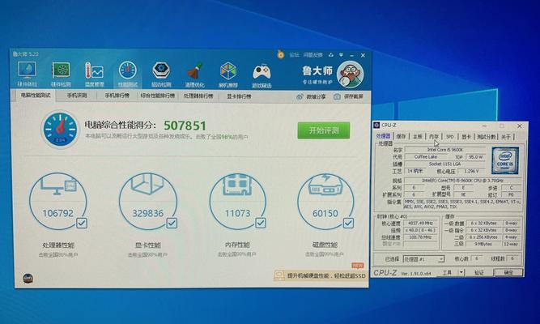Screen dimensions: 540x324
Task: Select the performance test gauge icon
Action: coord(127,70)
